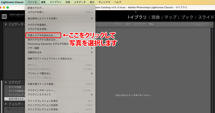Choose クイックコレクションを表示 entry

60,101
